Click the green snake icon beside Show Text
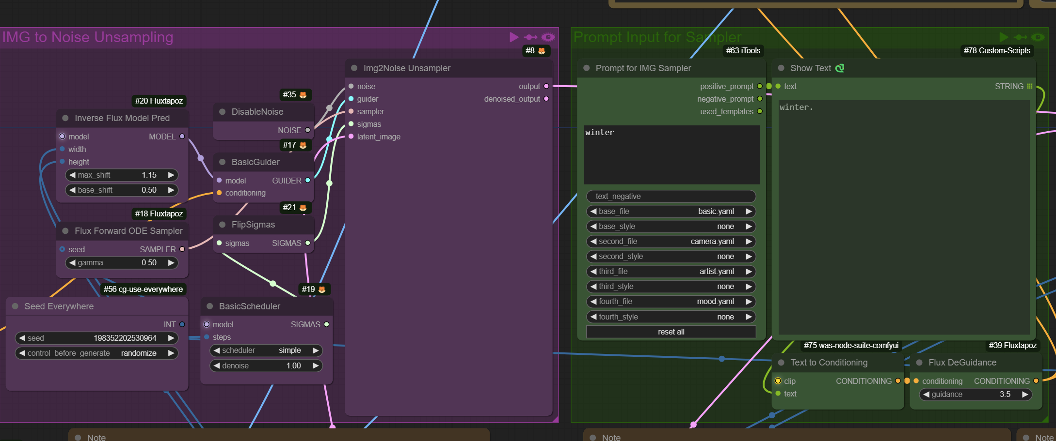Screen dimensions: 1056x441 pyautogui.click(x=840, y=68)
